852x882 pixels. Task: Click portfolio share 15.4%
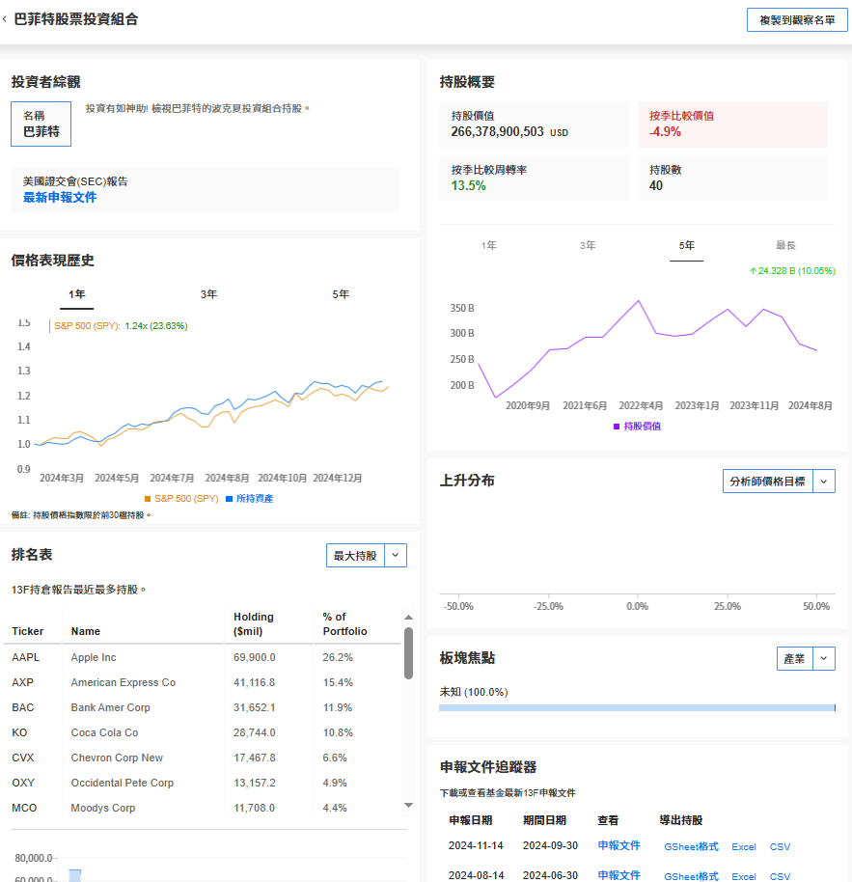pyautogui.click(x=338, y=682)
